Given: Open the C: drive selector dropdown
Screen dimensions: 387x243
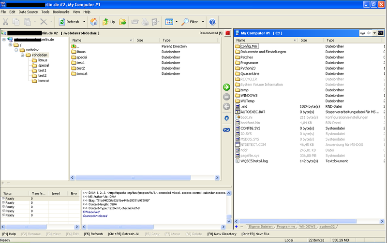Looking at the screenshot, I should (374, 33).
